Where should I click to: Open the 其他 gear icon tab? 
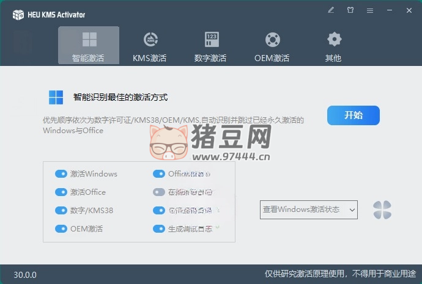point(333,46)
